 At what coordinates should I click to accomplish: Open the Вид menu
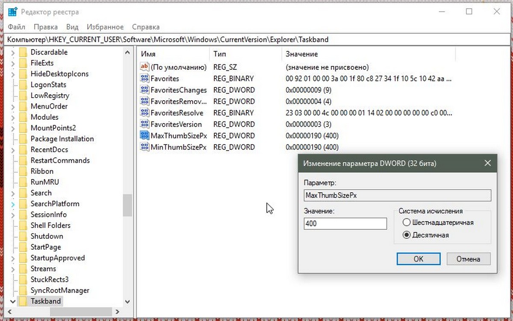click(x=72, y=27)
